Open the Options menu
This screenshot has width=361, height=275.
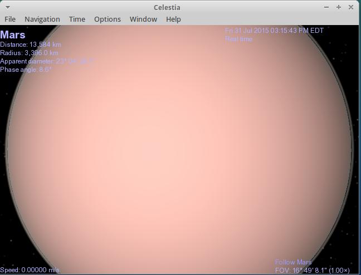click(x=107, y=19)
